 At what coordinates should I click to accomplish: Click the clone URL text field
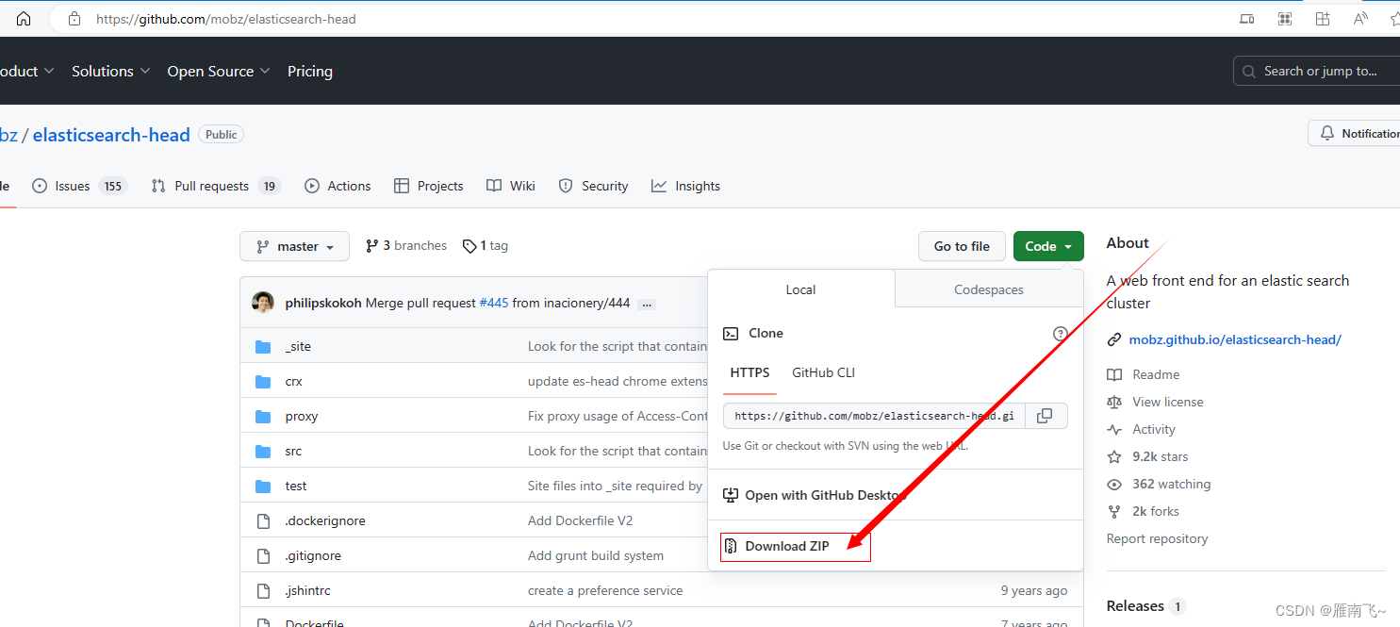click(x=874, y=416)
